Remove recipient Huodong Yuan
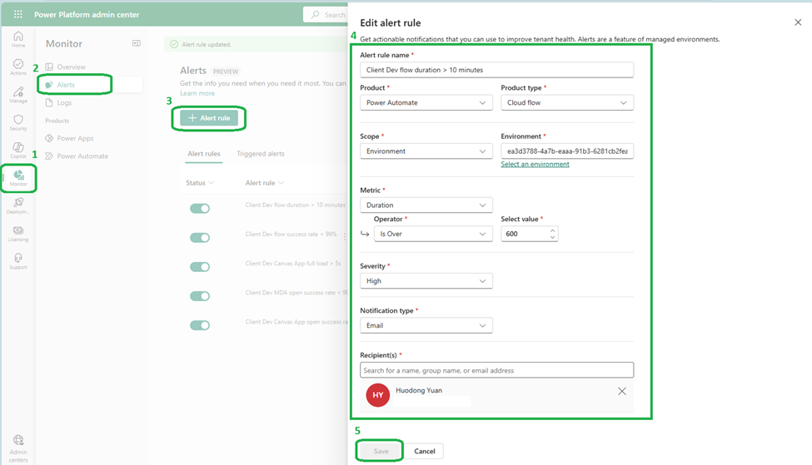This screenshot has height=465, width=812. click(622, 392)
